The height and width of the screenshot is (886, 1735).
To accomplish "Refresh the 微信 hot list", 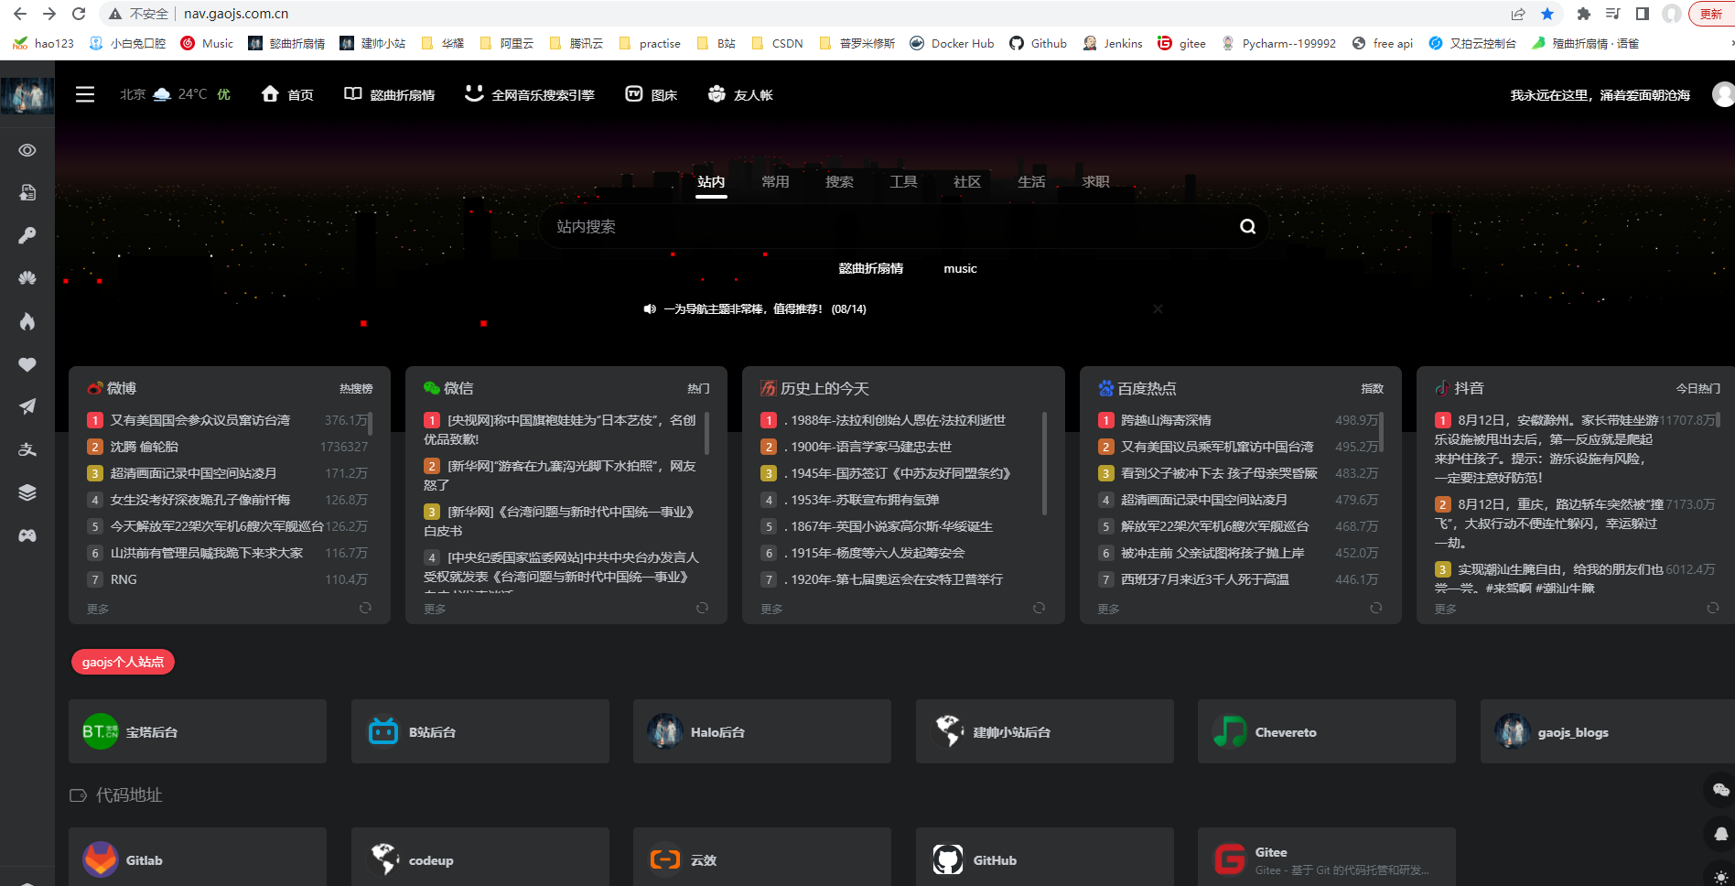I will click(702, 608).
